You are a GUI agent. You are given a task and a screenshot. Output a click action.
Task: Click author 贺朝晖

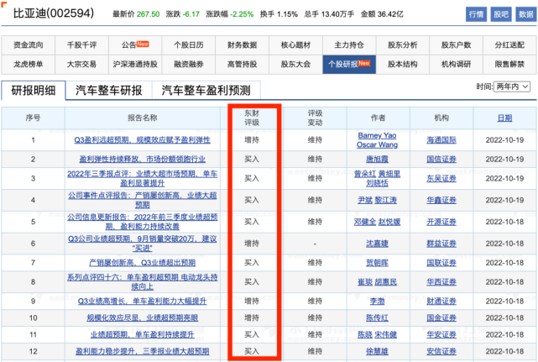point(377,263)
